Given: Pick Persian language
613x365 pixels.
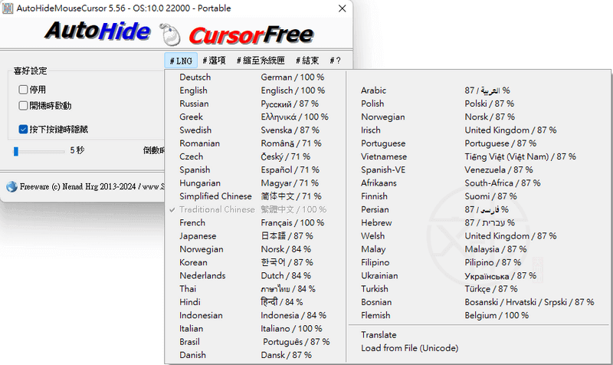Looking at the screenshot, I should pos(479,209).
